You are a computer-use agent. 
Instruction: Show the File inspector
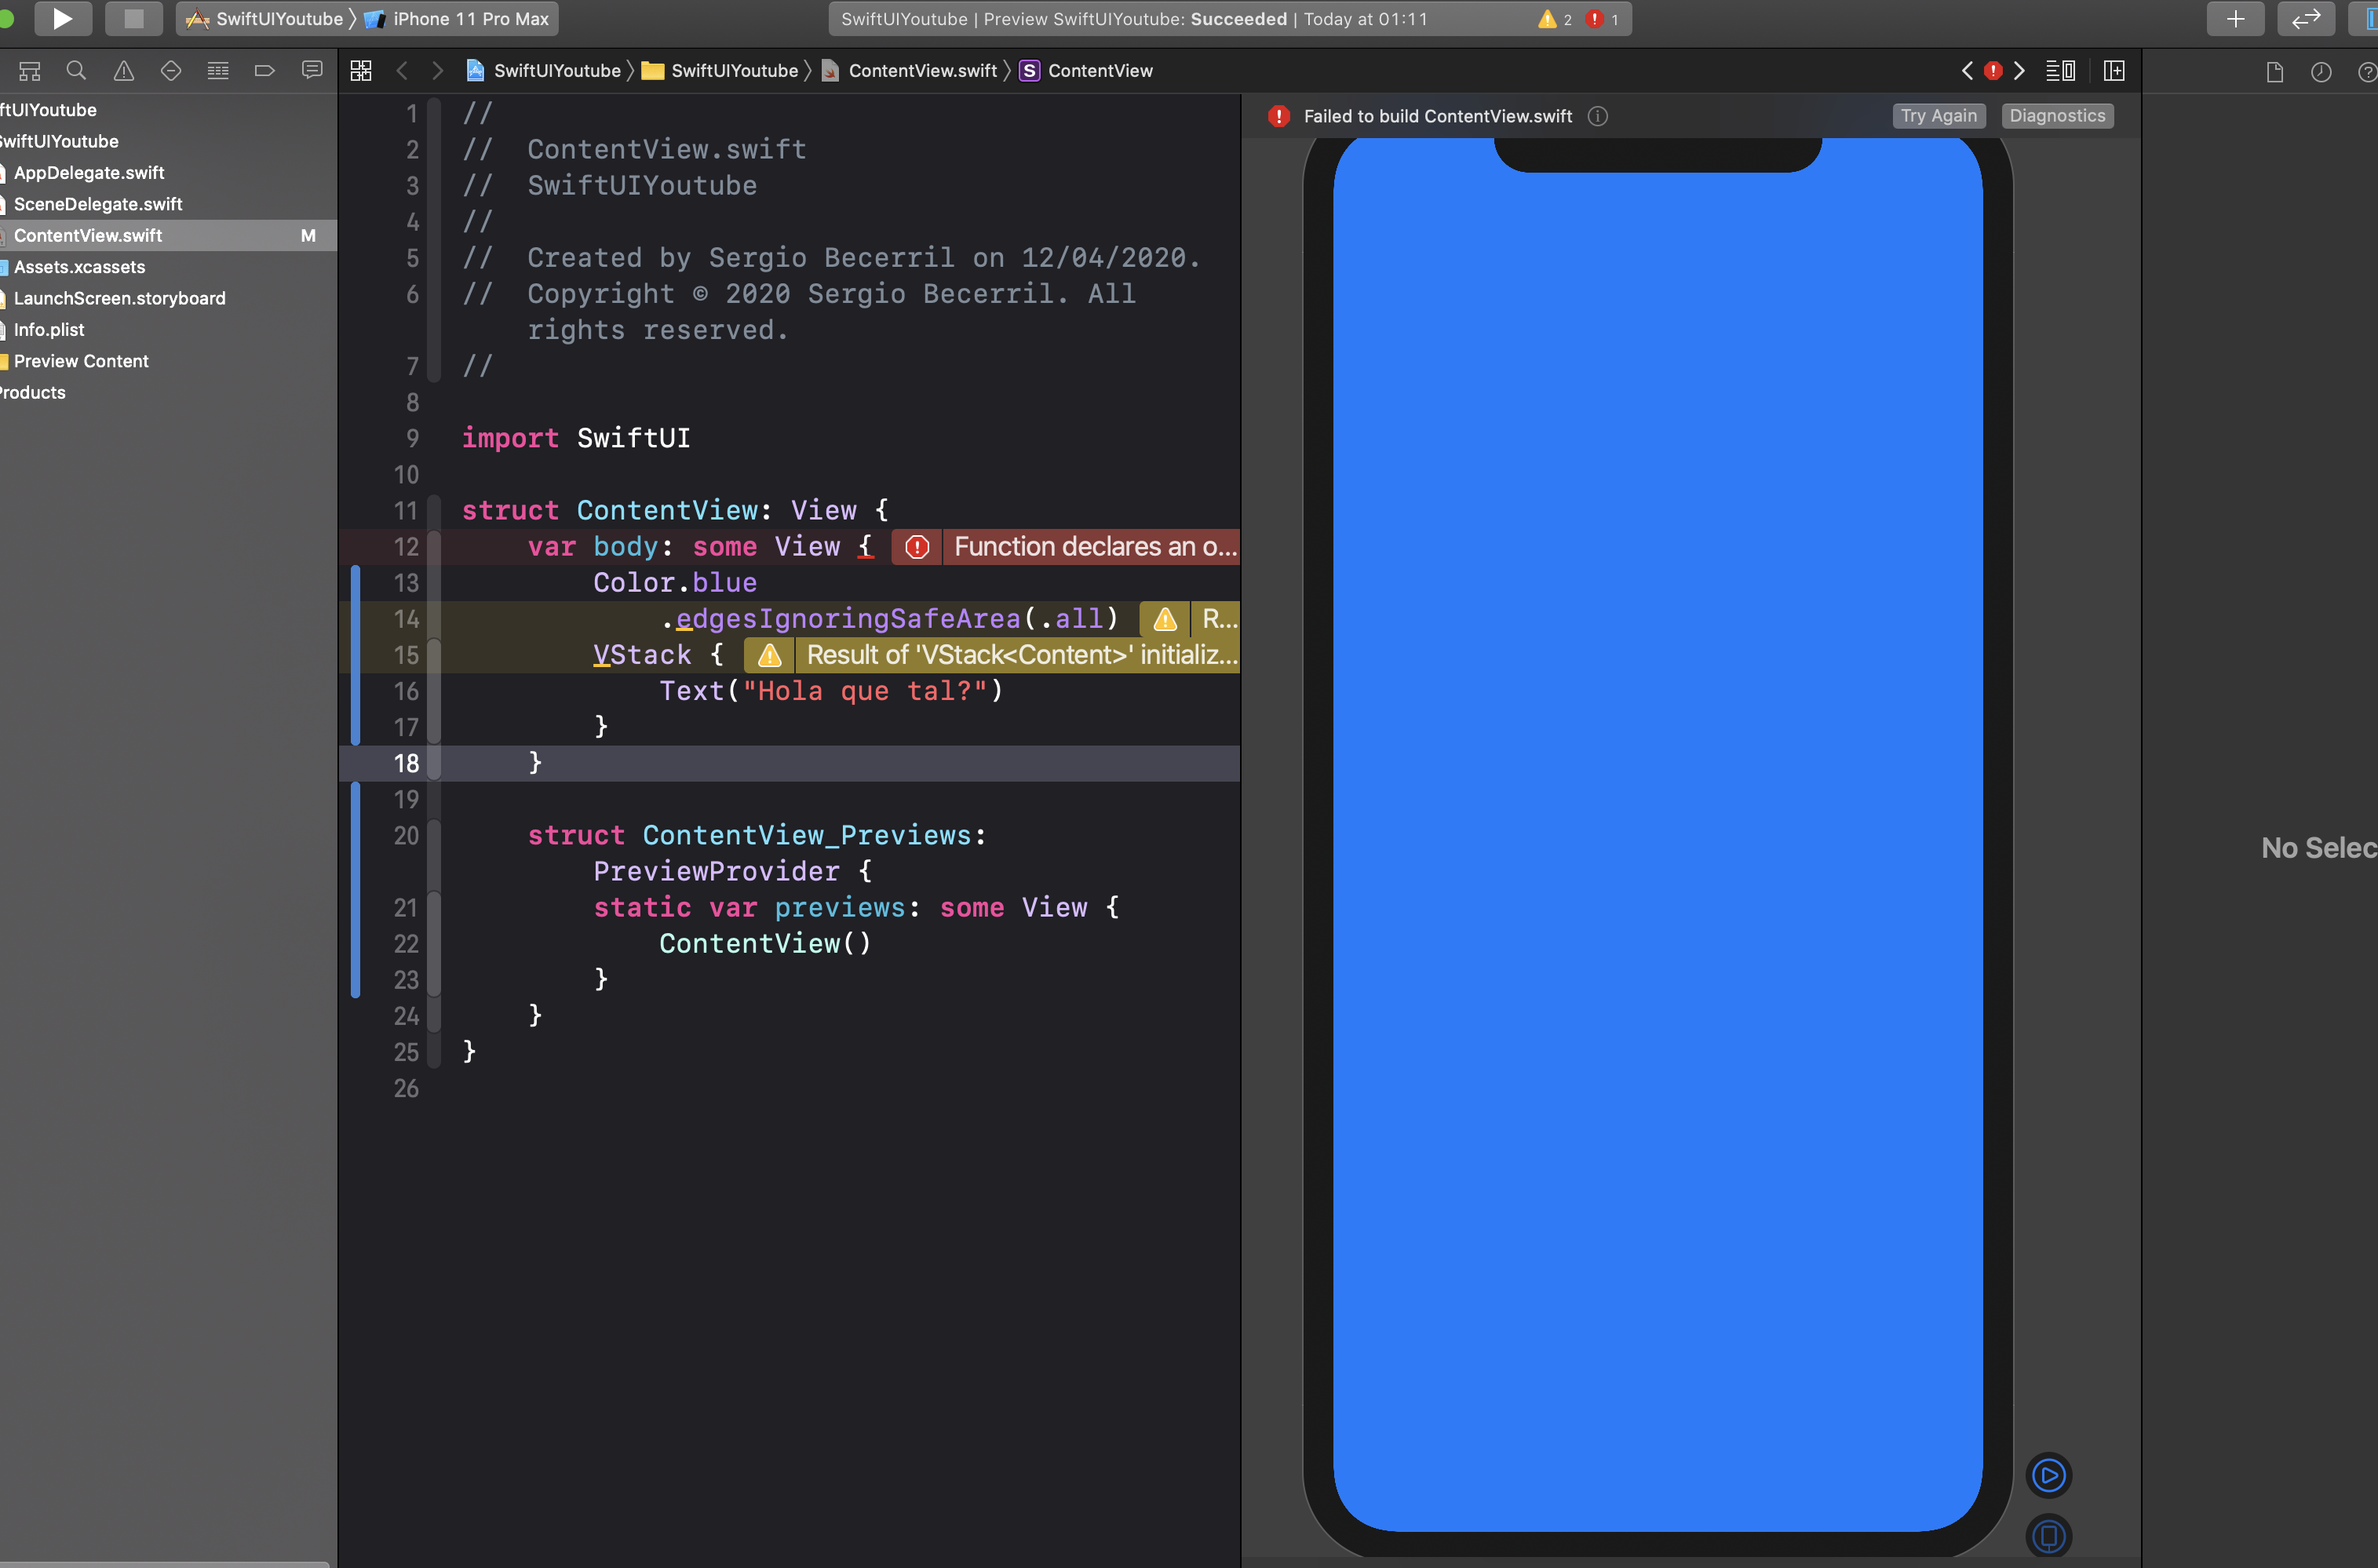2275,72
